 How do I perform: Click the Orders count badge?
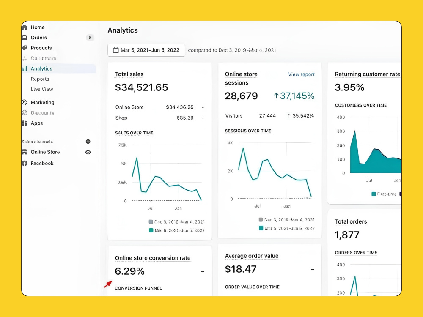(x=90, y=38)
